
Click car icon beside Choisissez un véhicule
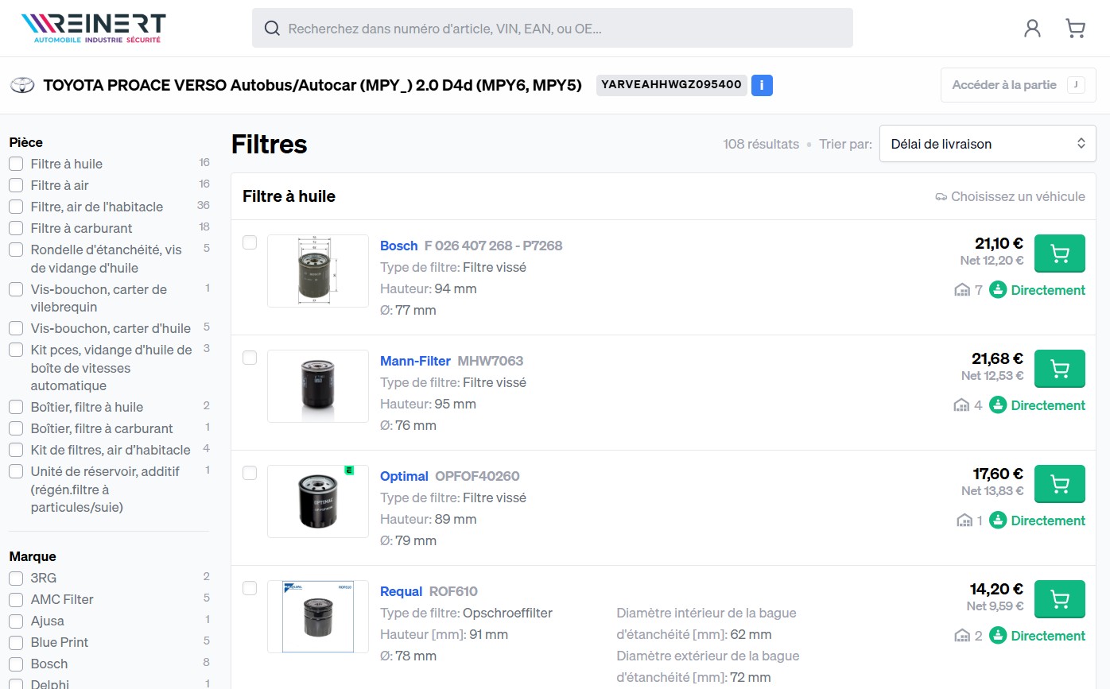[x=941, y=197]
